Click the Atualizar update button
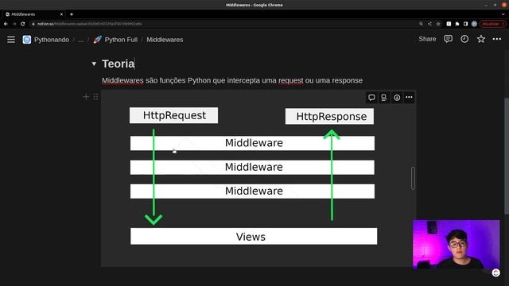509x286 pixels. 492,24
